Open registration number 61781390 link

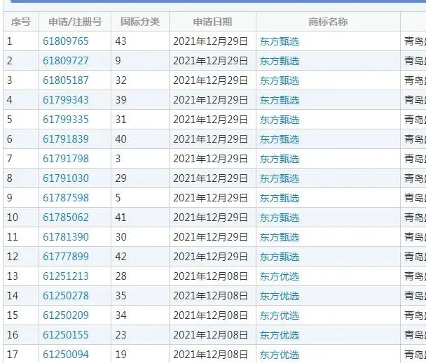[66, 237]
